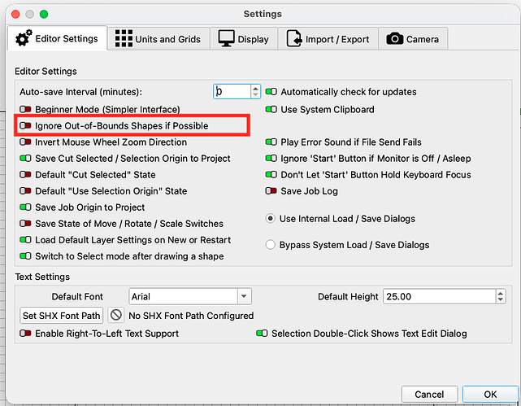Increase the Auto-save Interval with stepper
The height and width of the screenshot is (406, 521).
[256, 89]
